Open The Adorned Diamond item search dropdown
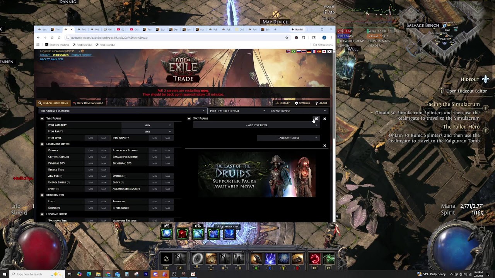 coord(122,111)
